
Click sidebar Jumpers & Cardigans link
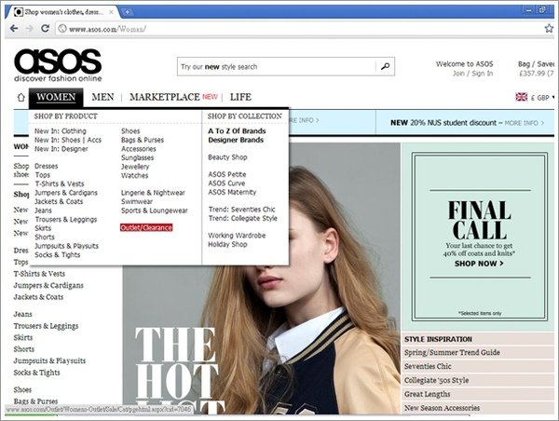[48, 285]
